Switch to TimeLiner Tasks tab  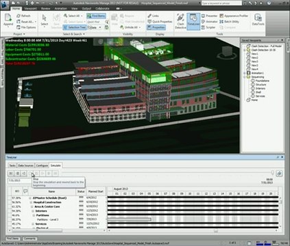point(12,165)
